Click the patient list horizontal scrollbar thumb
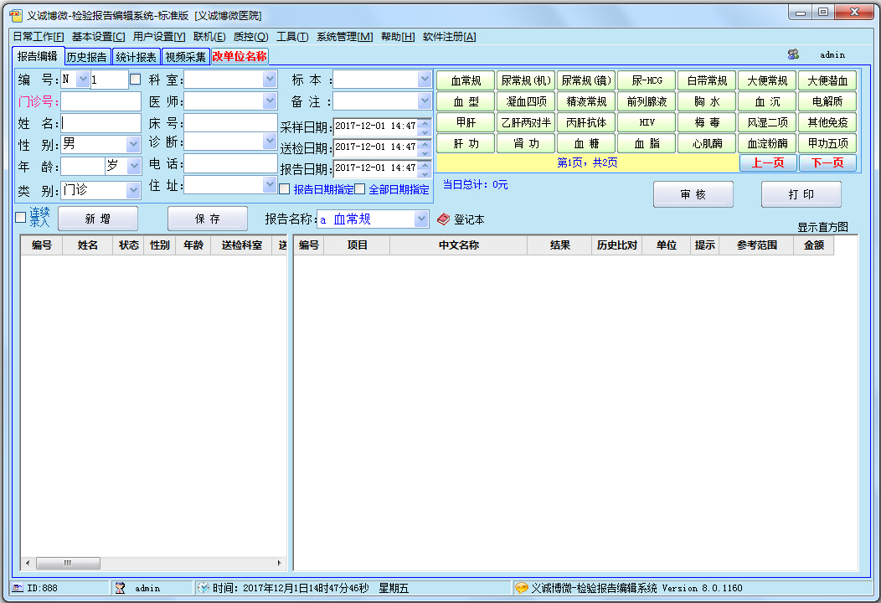The height and width of the screenshot is (603, 881). [68, 563]
